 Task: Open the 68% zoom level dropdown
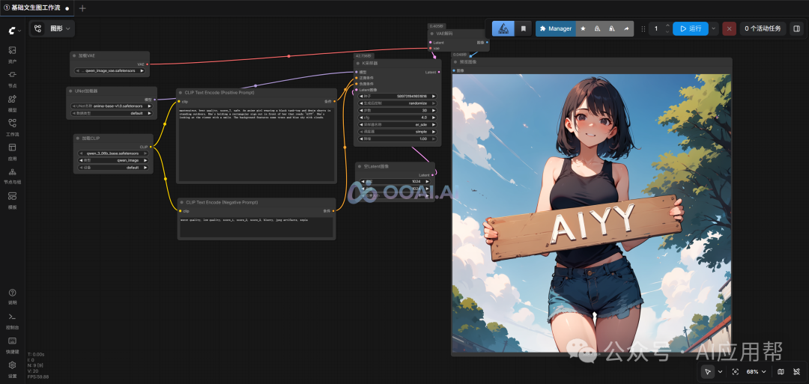pyautogui.click(x=757, y=371)
